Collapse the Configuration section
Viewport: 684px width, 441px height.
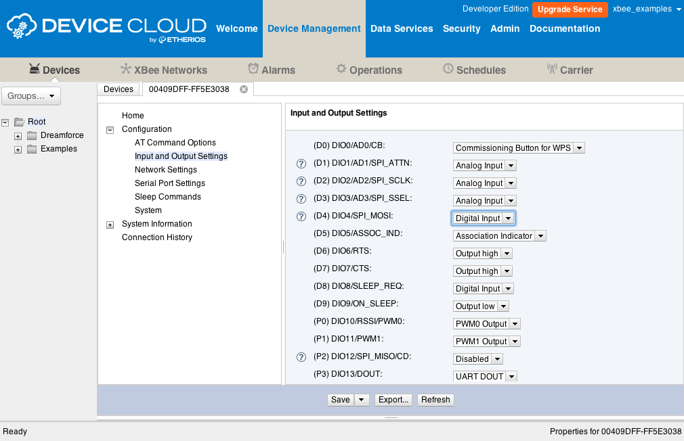110,130
